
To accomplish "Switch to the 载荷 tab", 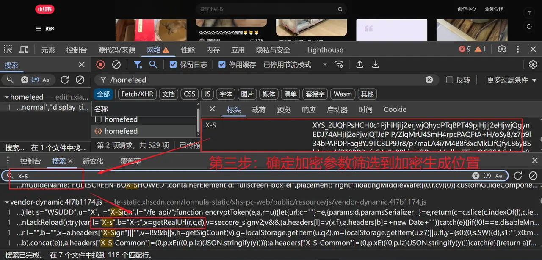I will pos(259,109).
